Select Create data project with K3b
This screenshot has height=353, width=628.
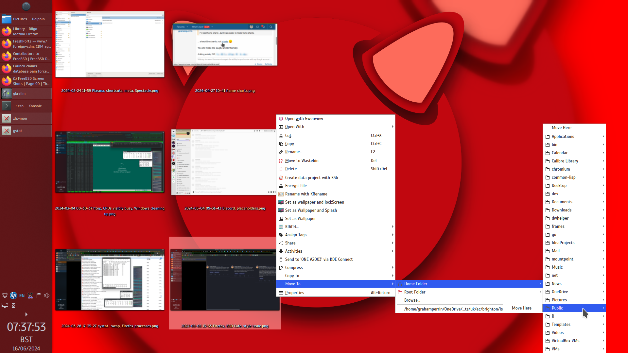coord(336,177)
